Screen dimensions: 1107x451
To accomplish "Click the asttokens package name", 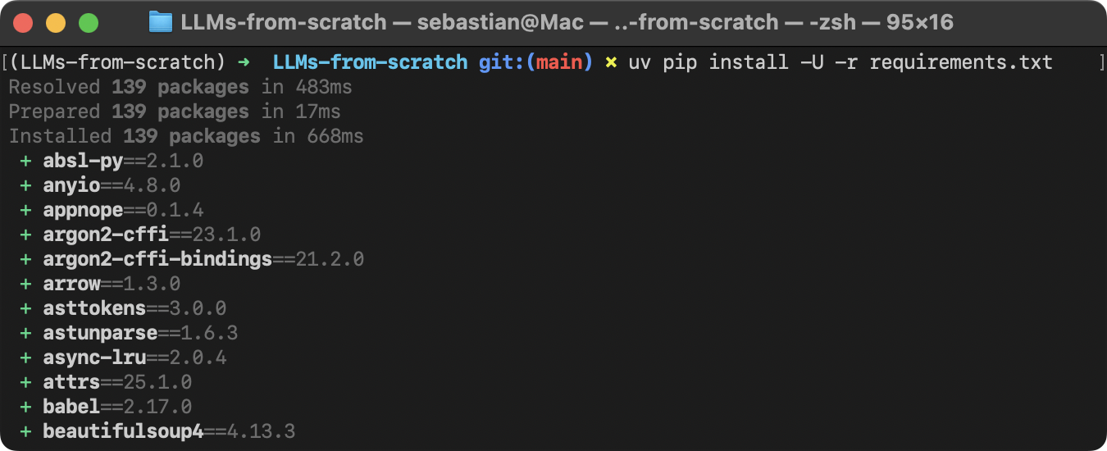I will 94,308.
